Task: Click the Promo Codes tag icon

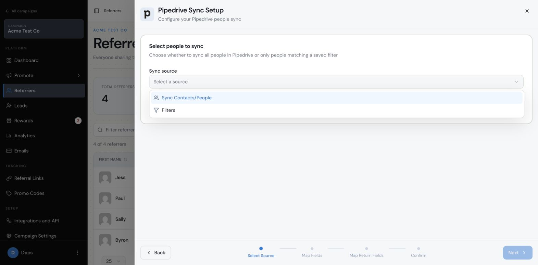Action: pos(9,193)
